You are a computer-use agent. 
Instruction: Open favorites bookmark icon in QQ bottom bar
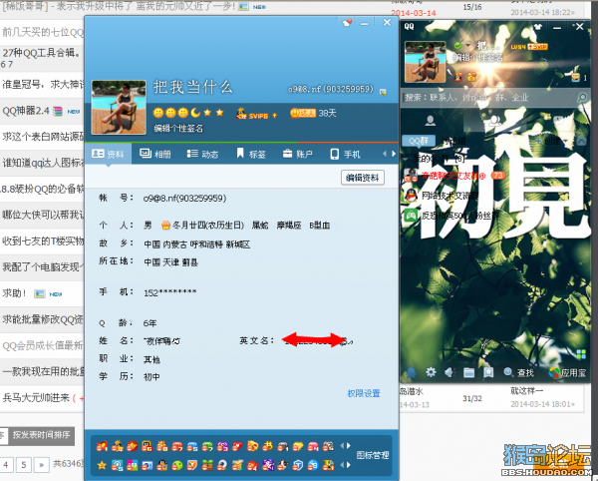coord(488,372)
